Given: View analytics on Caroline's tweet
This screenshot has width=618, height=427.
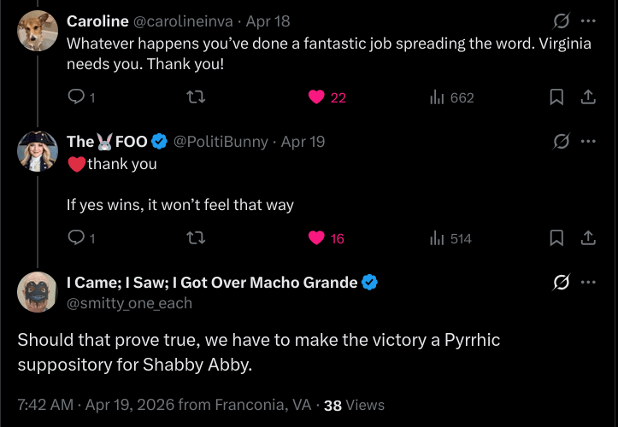Looking at the screenshot, I should (x=438, y=97).
